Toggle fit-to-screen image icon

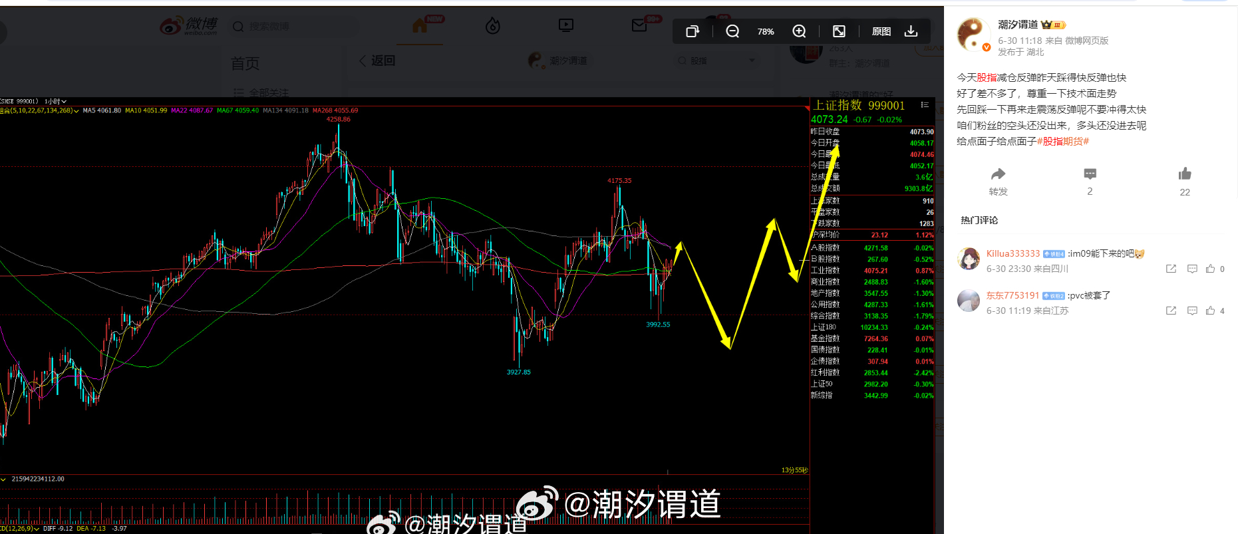pos(840,31)
